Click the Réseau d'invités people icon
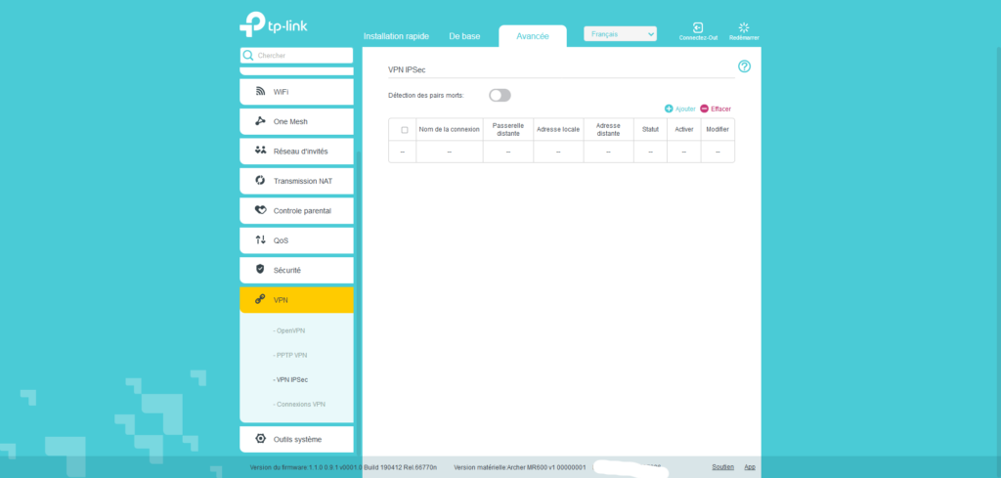 pyautogui.click(x=260, y=151)
